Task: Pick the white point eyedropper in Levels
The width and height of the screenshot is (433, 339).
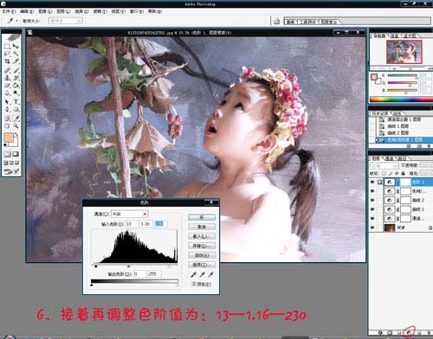Action: pyautogui.click(x=211, y=274)
